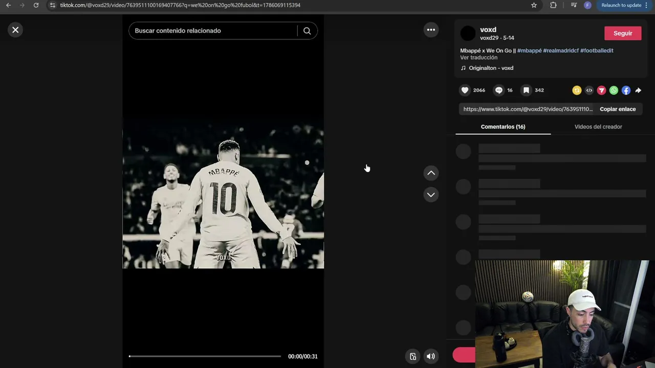The width and height of the screenshot is (655, 368).
Task: Open voxd's profile avatar
Action: [468, 33]
